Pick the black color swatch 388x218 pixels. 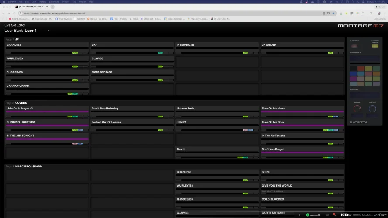click(353, 68)
